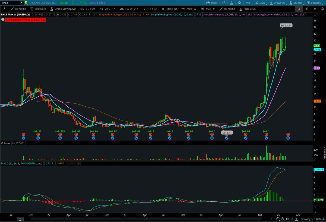Click the drawing tool icon before Drawing set
The height and width of the screenshot is (222, 326).
click(296, 219)
